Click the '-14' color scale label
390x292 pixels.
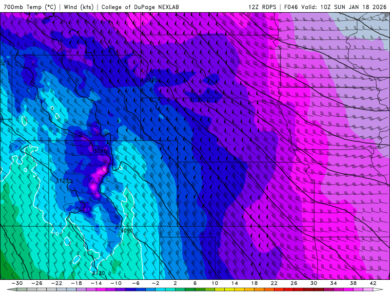click(x=96, y=283)
